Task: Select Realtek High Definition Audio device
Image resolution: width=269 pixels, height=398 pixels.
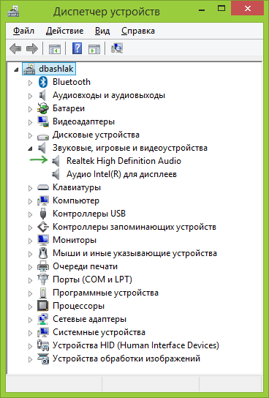Action: click(124, 161)
